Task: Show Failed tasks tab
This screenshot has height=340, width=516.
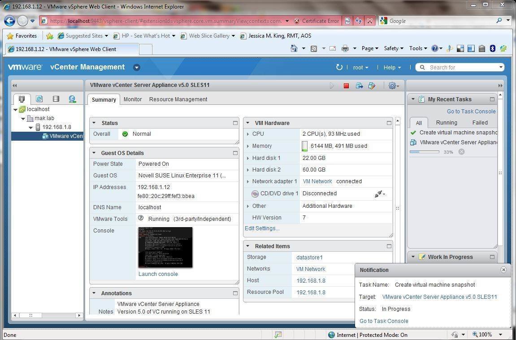Action: 480,123
